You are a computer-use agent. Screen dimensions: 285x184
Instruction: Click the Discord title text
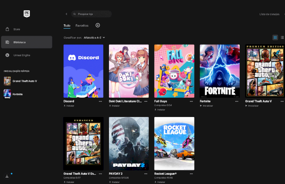[69, 101]
